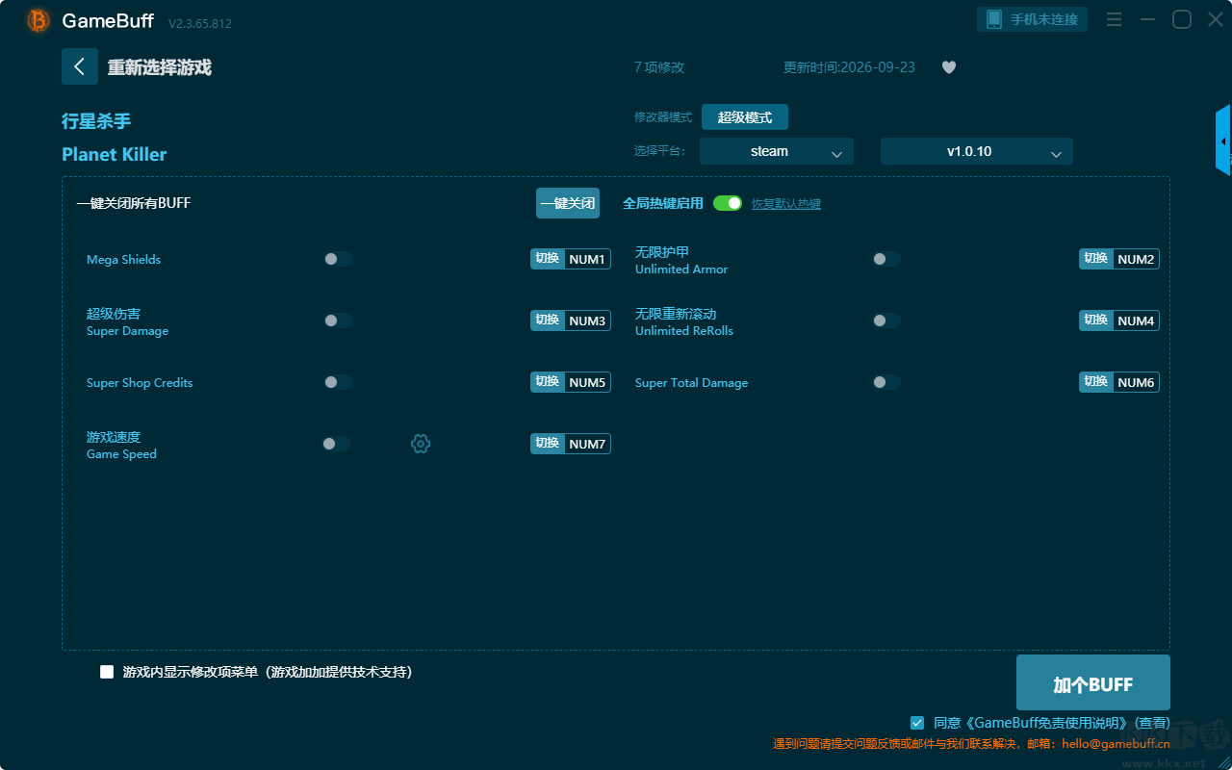Toggle Mega Shields switch
This screenshot has height=770, width=1232.
338,259
